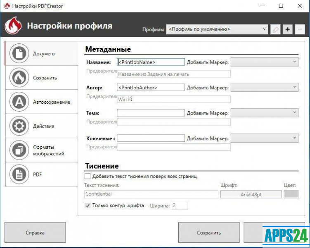The image size is (310, 248).
Task: Enable 'Добавить текст тиснения поверх всех страниц'
Action: [88, 176]
